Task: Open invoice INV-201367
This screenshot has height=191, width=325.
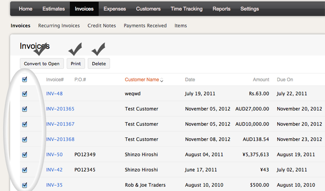Action: point(60,124)
